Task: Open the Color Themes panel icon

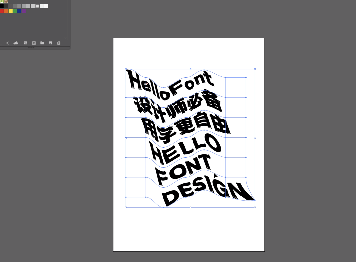Action: (x=7, y=43)
